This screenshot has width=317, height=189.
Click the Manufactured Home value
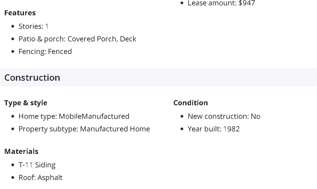point(115,129)
